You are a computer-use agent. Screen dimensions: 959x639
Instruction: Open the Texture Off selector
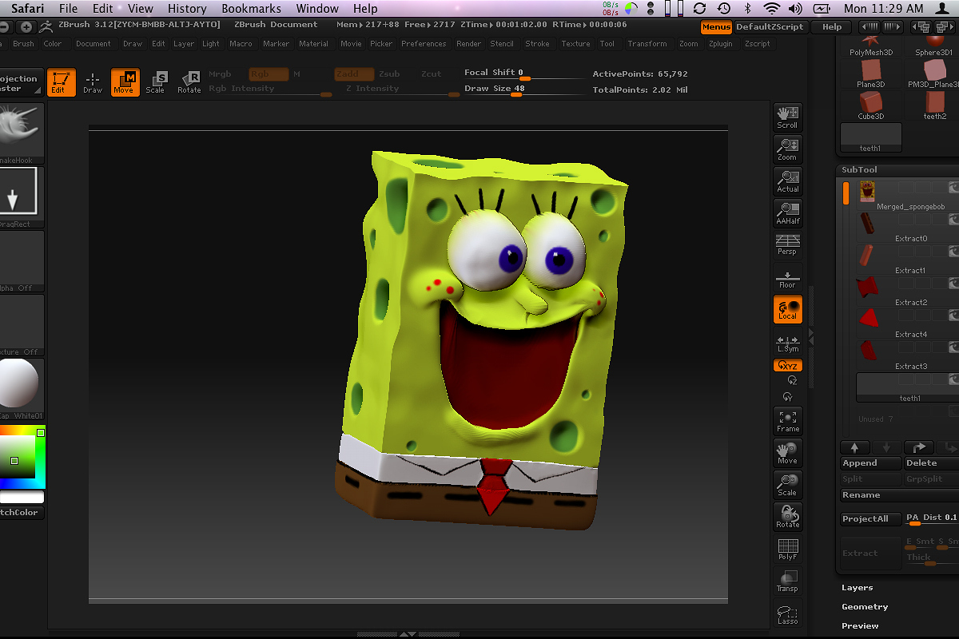click(x=22, y=325)
